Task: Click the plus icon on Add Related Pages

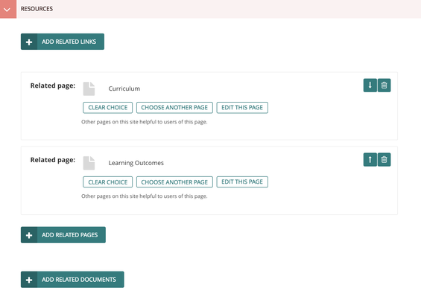Action: point(29,235)
